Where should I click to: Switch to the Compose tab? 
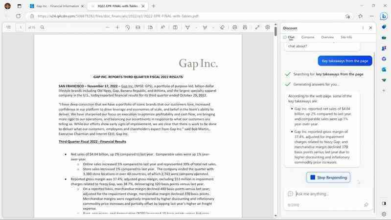tap(308, 37)
